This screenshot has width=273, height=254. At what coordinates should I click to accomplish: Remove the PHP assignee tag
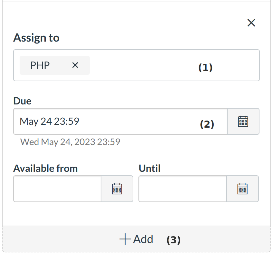(75, 65)
